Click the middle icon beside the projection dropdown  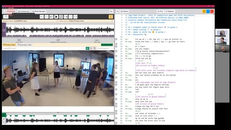(x=91, y=48)
